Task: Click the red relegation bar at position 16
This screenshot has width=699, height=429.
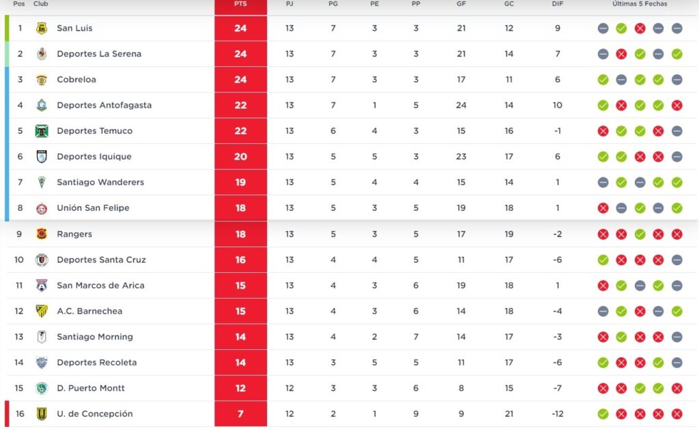Action: tap(7, 414)
